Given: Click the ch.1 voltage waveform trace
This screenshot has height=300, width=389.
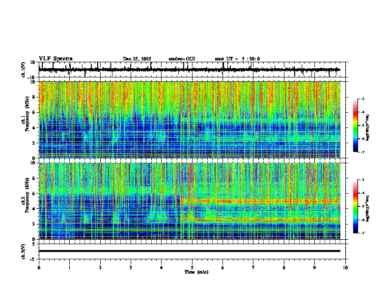Looking at the screenshot, I should pyautogui.click(x=189, y=70).
